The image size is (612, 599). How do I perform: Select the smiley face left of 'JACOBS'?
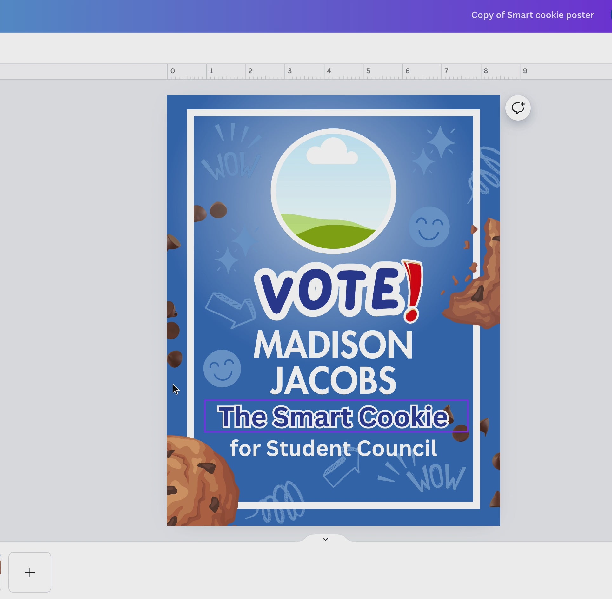click(x=222, y=368)
